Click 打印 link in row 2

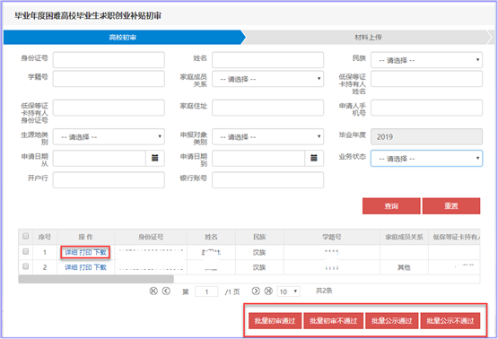[x=85, y=267]
